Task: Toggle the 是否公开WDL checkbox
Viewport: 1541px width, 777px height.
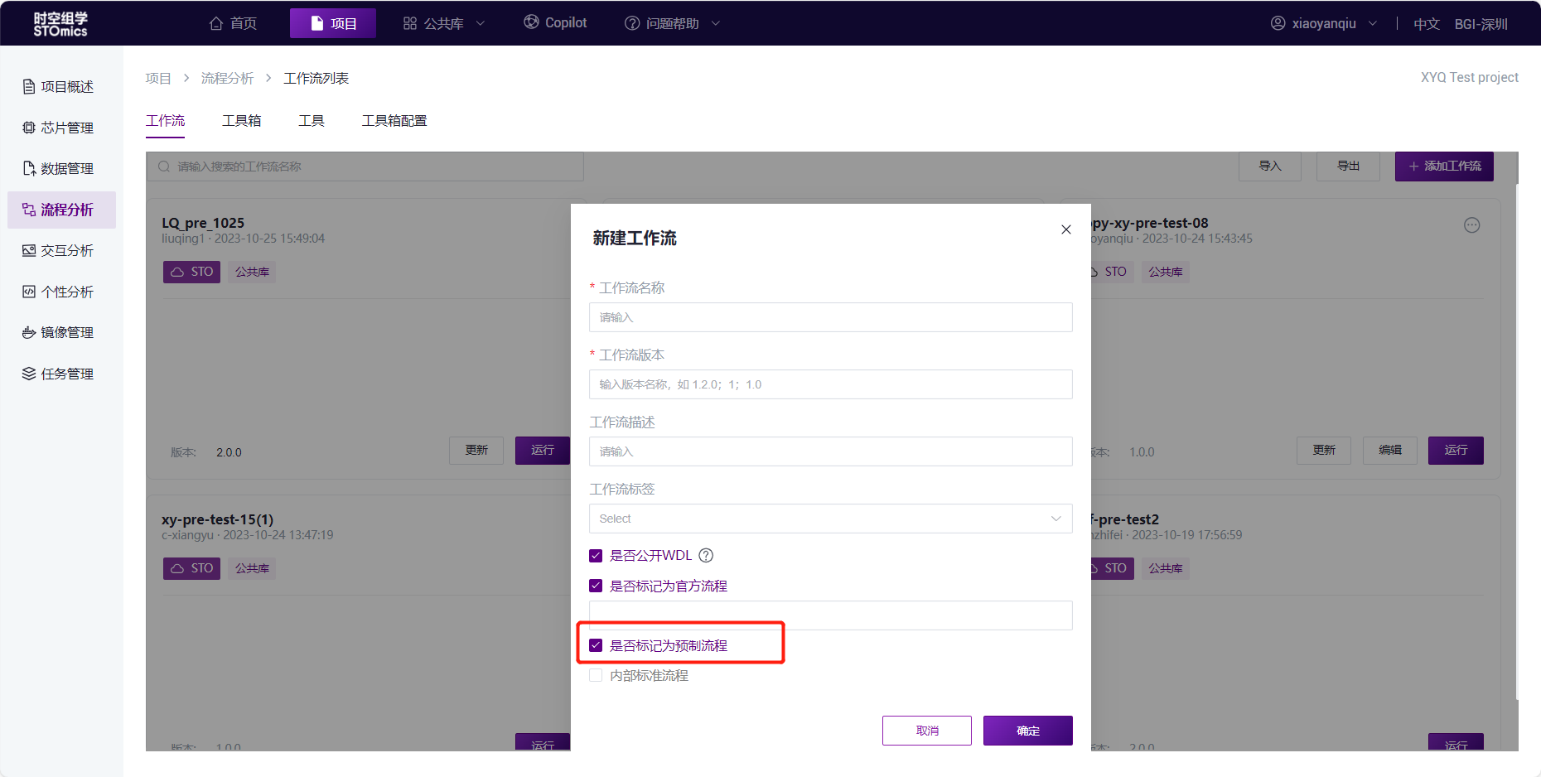Action: tap(596, 556)
